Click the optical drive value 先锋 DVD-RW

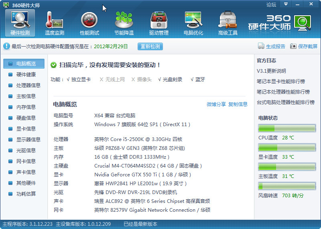coord(136,192)
